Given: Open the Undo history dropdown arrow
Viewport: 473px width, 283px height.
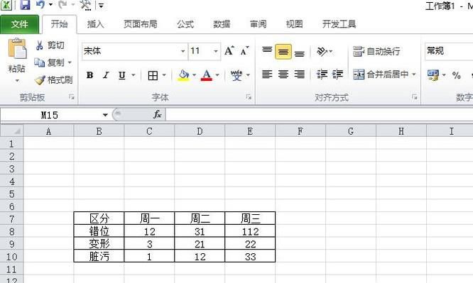Looking at the screenshot, I should point(50,5).
